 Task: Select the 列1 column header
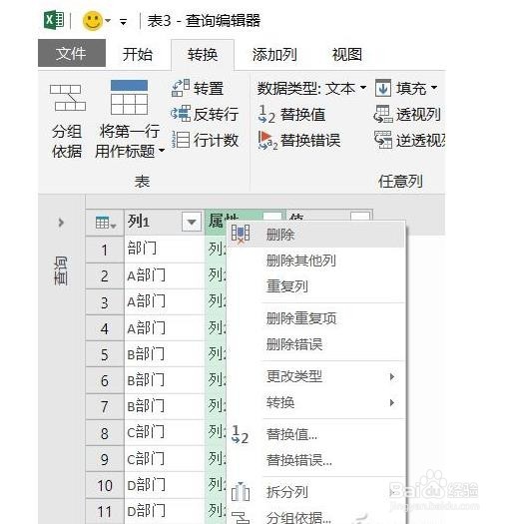164,222
